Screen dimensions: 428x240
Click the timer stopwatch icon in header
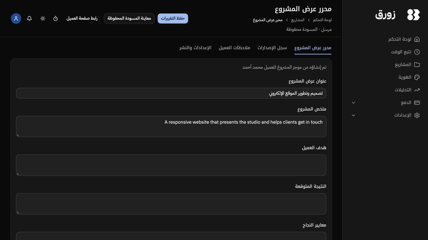tap(56, 19)
